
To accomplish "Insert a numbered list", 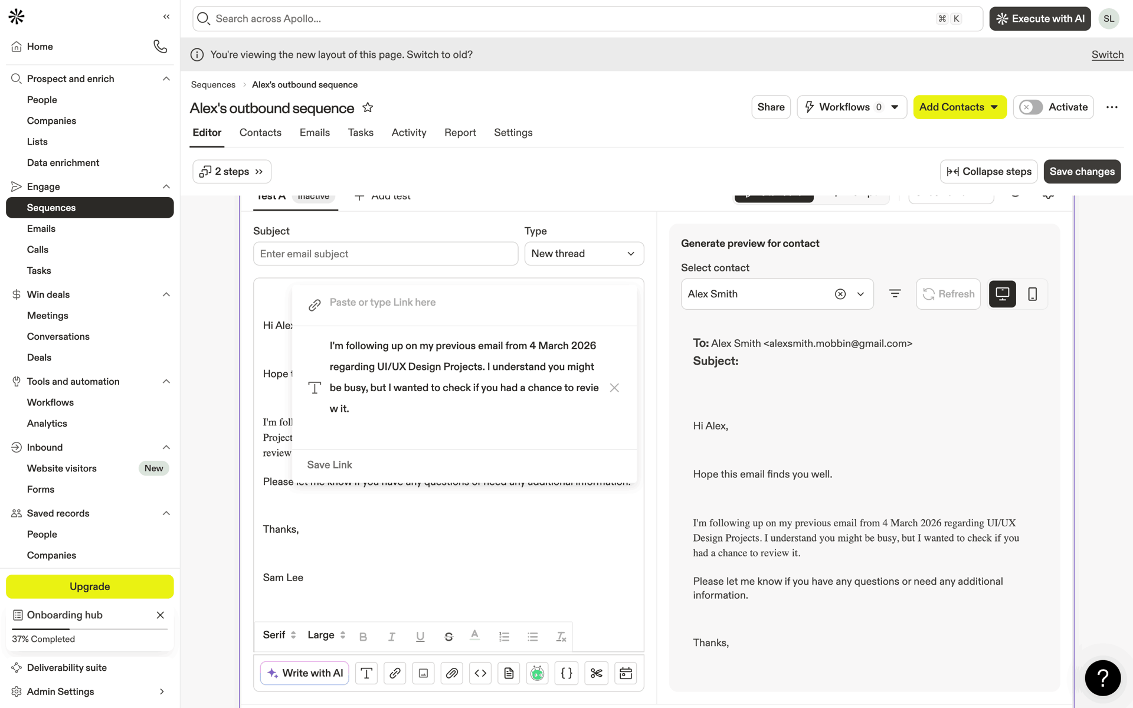I will (x=504, y=637).
